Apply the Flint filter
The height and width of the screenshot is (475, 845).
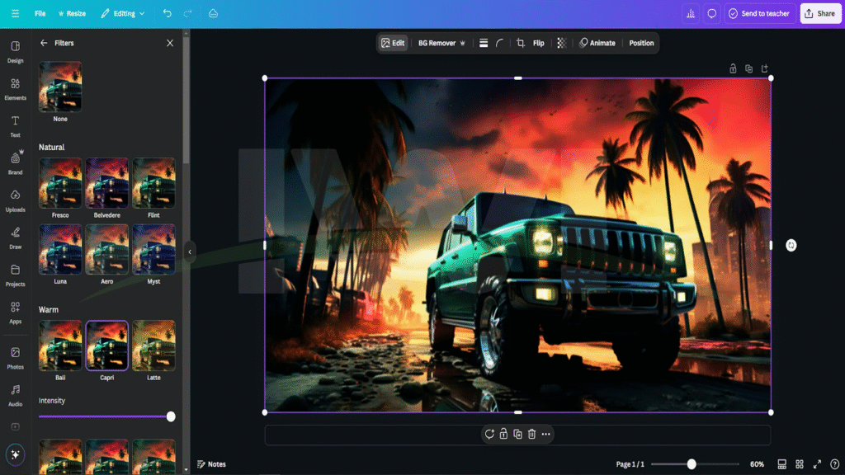(153, 182)
